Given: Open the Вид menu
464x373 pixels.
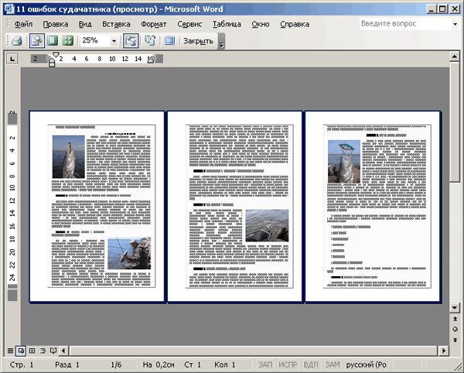Looking at the screenshot, I should click(85, 24).
